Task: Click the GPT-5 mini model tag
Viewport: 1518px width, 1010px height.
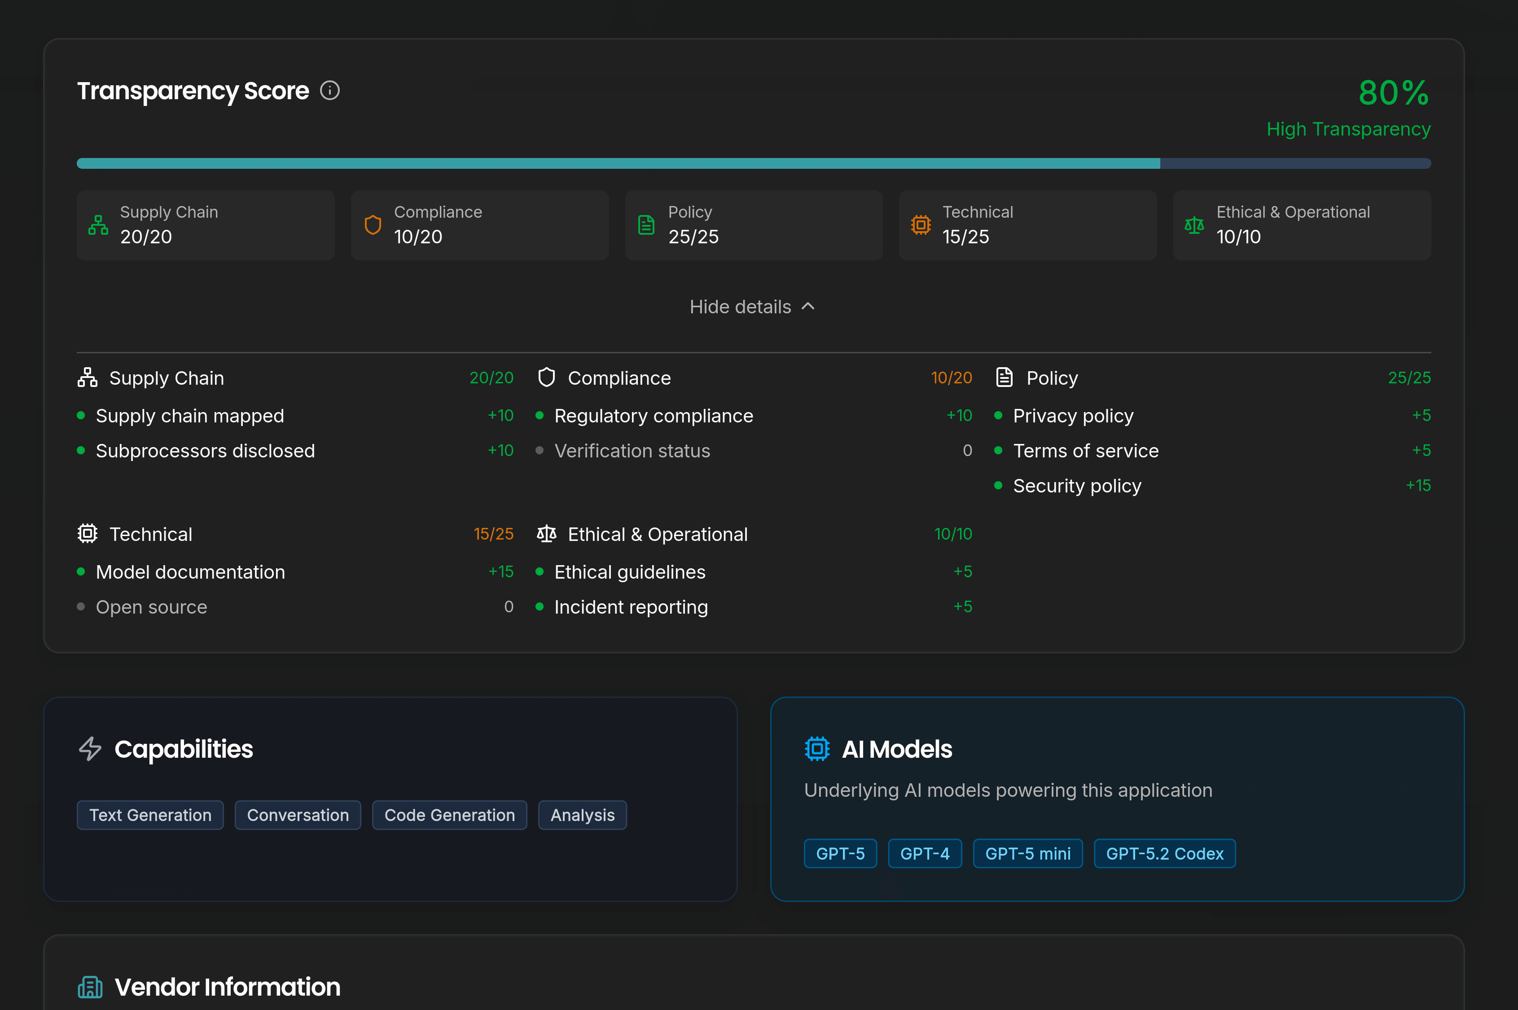Action: click(x=1027, y=853)
